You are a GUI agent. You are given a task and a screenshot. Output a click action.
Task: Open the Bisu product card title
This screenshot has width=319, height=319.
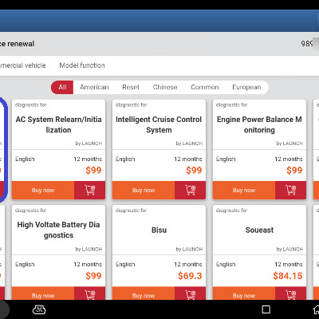tap(159, 230)
